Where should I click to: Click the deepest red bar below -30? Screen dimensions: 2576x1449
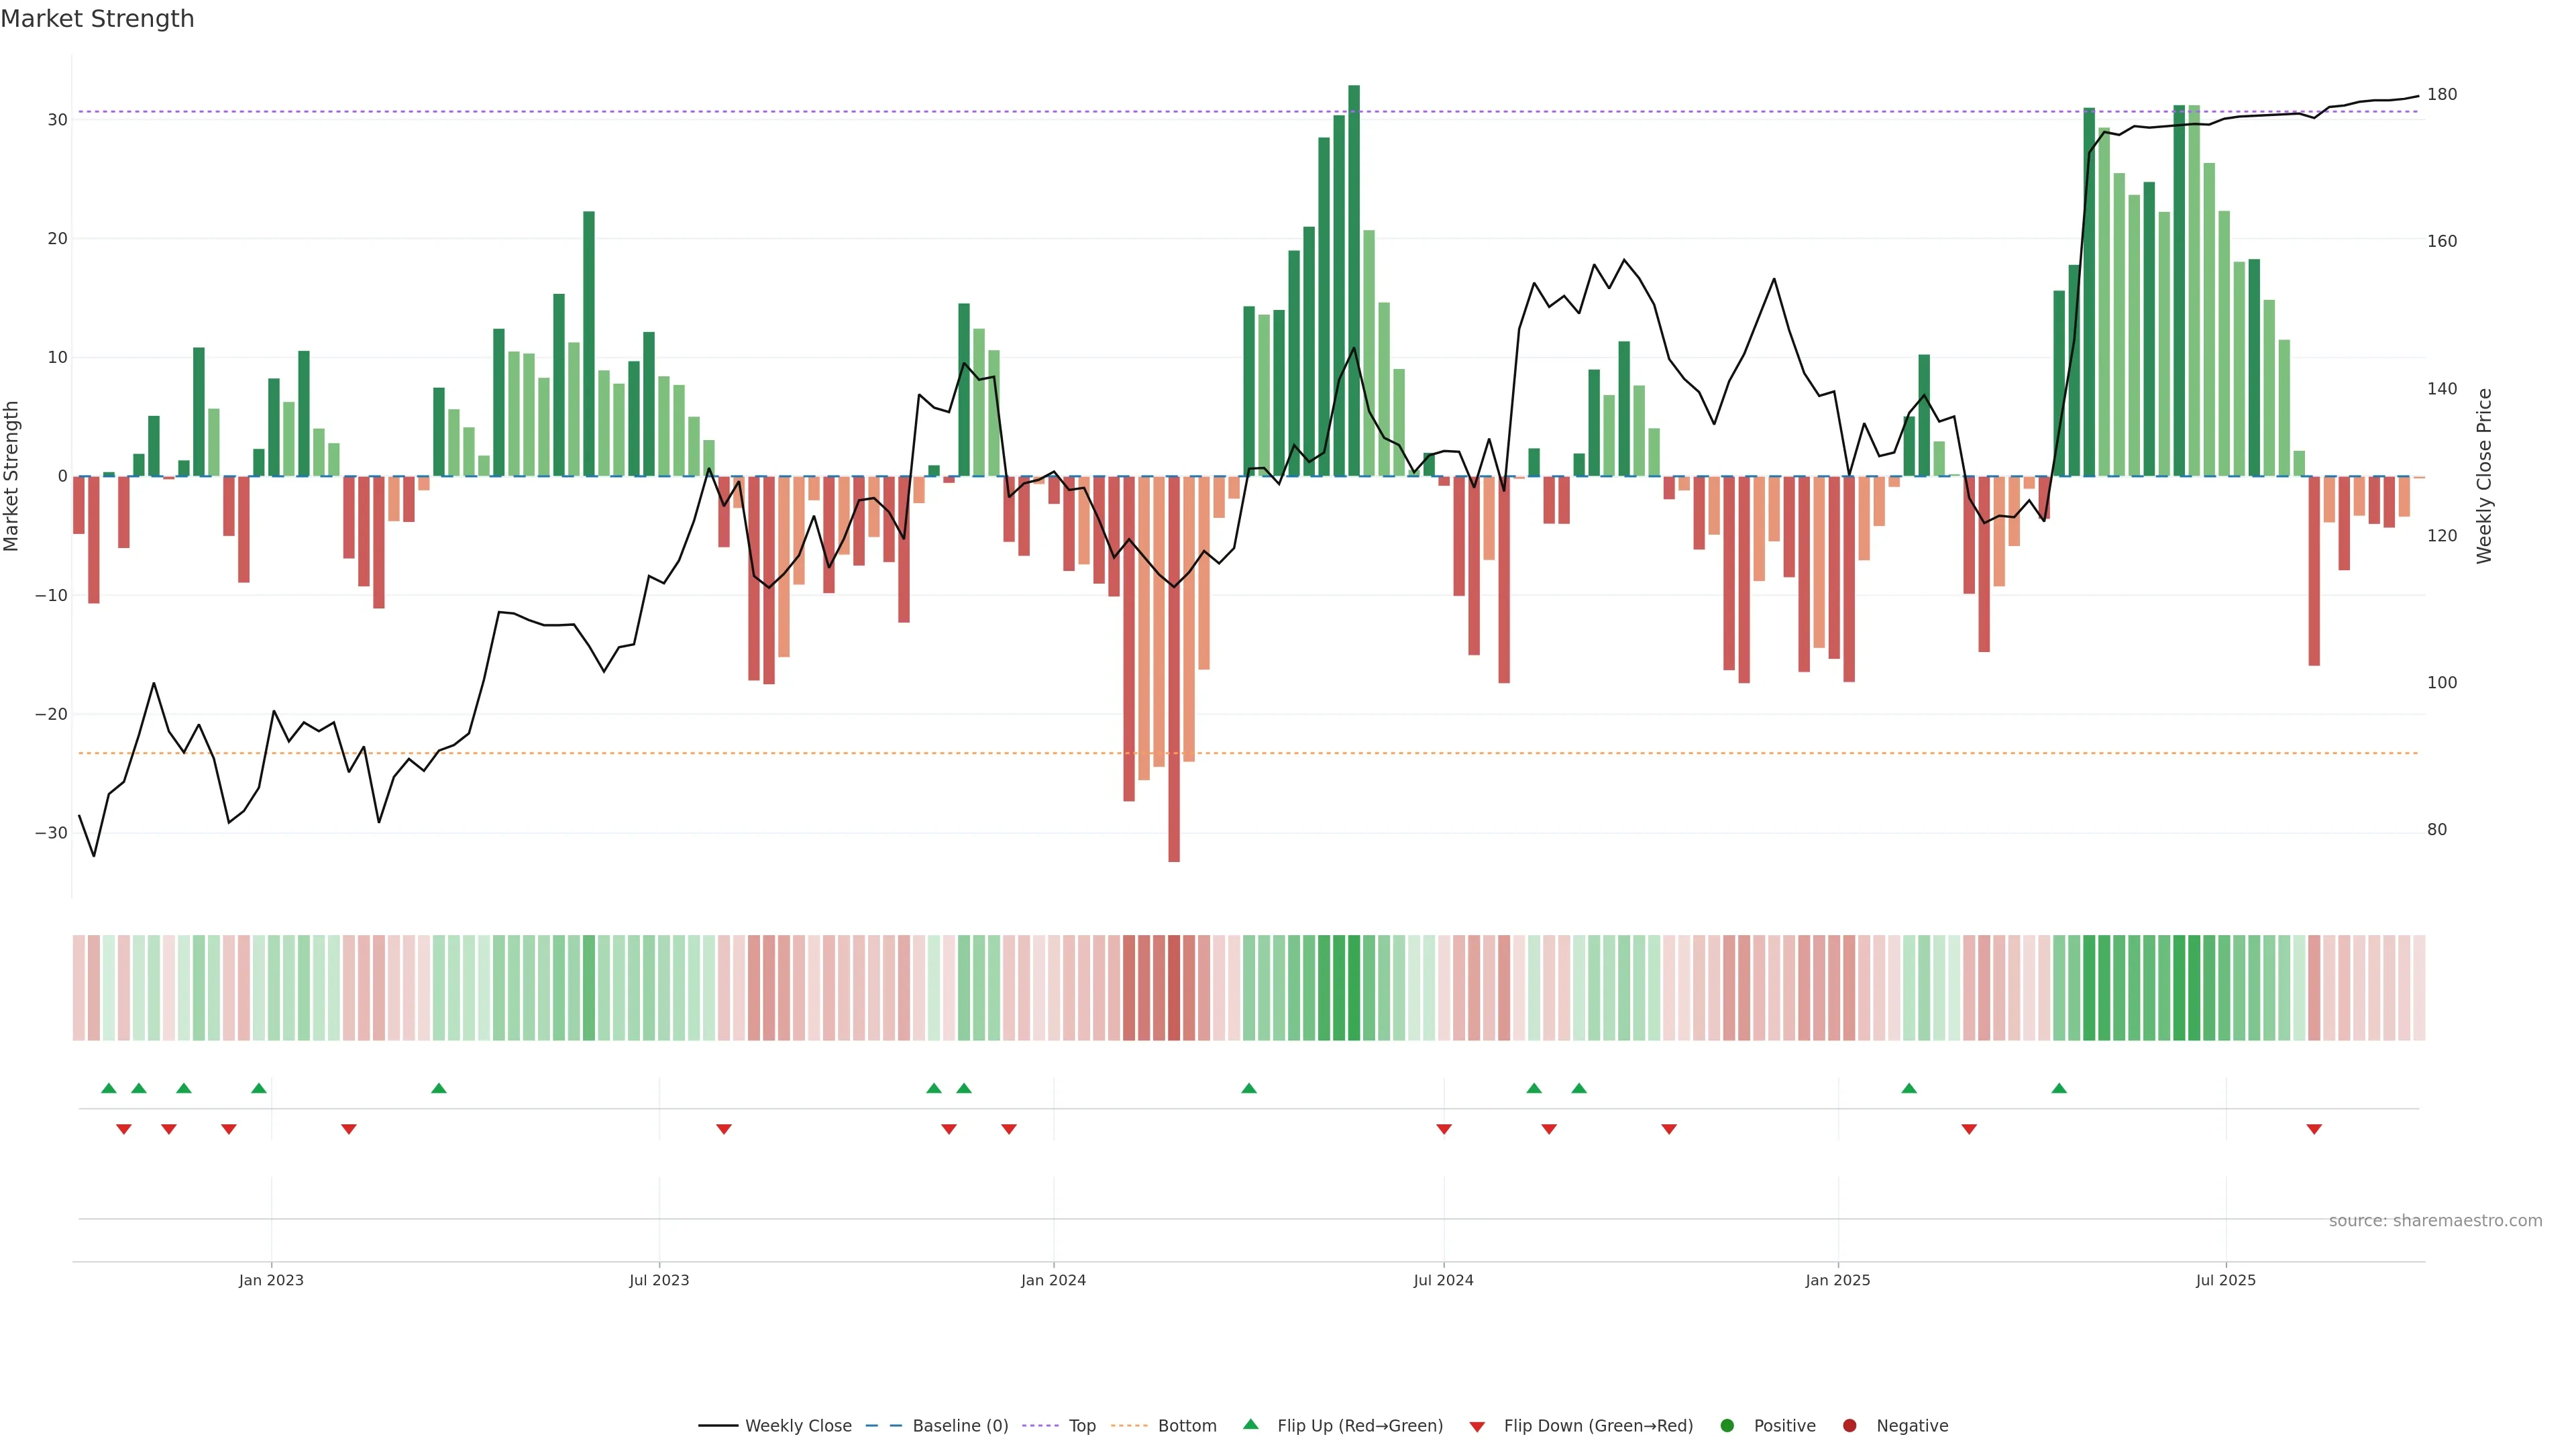click(1174, 668)
